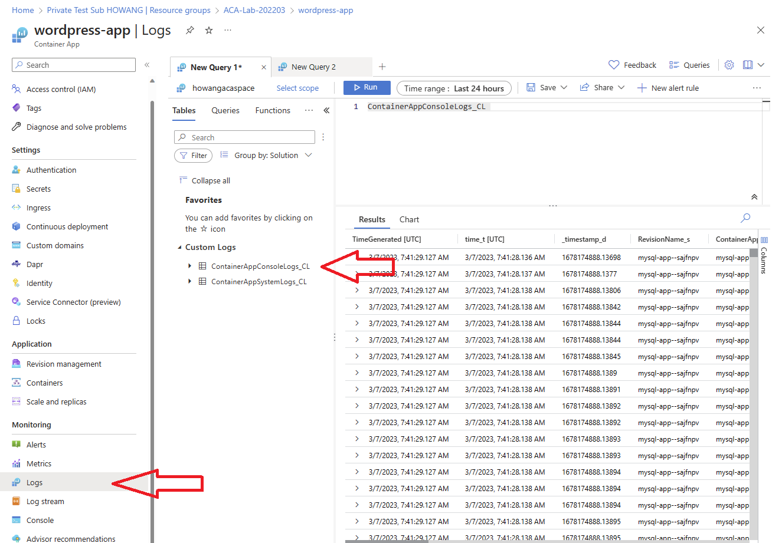
Task: Open more pane tabs ellipsis next to Functions
Action: tap(309, 110)
